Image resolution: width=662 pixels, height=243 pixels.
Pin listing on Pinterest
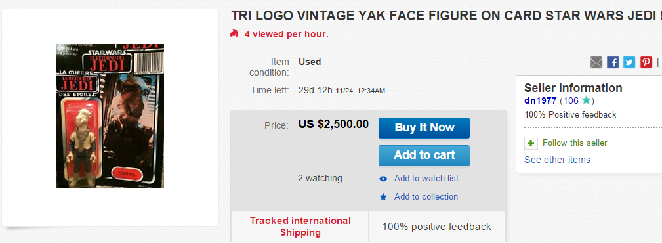646,62
